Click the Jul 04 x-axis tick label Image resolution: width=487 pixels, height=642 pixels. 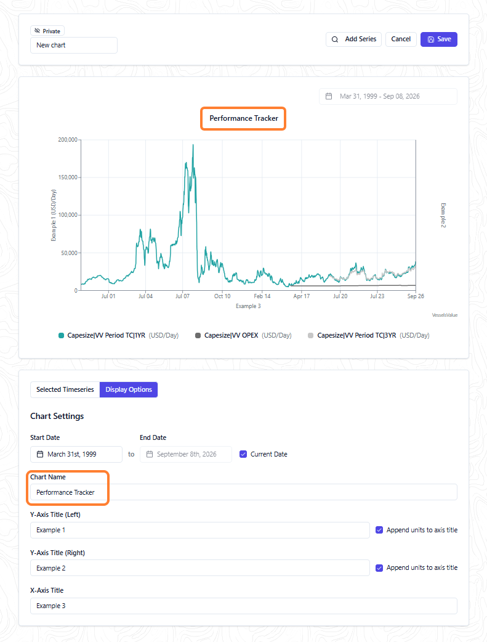[146, 296]
